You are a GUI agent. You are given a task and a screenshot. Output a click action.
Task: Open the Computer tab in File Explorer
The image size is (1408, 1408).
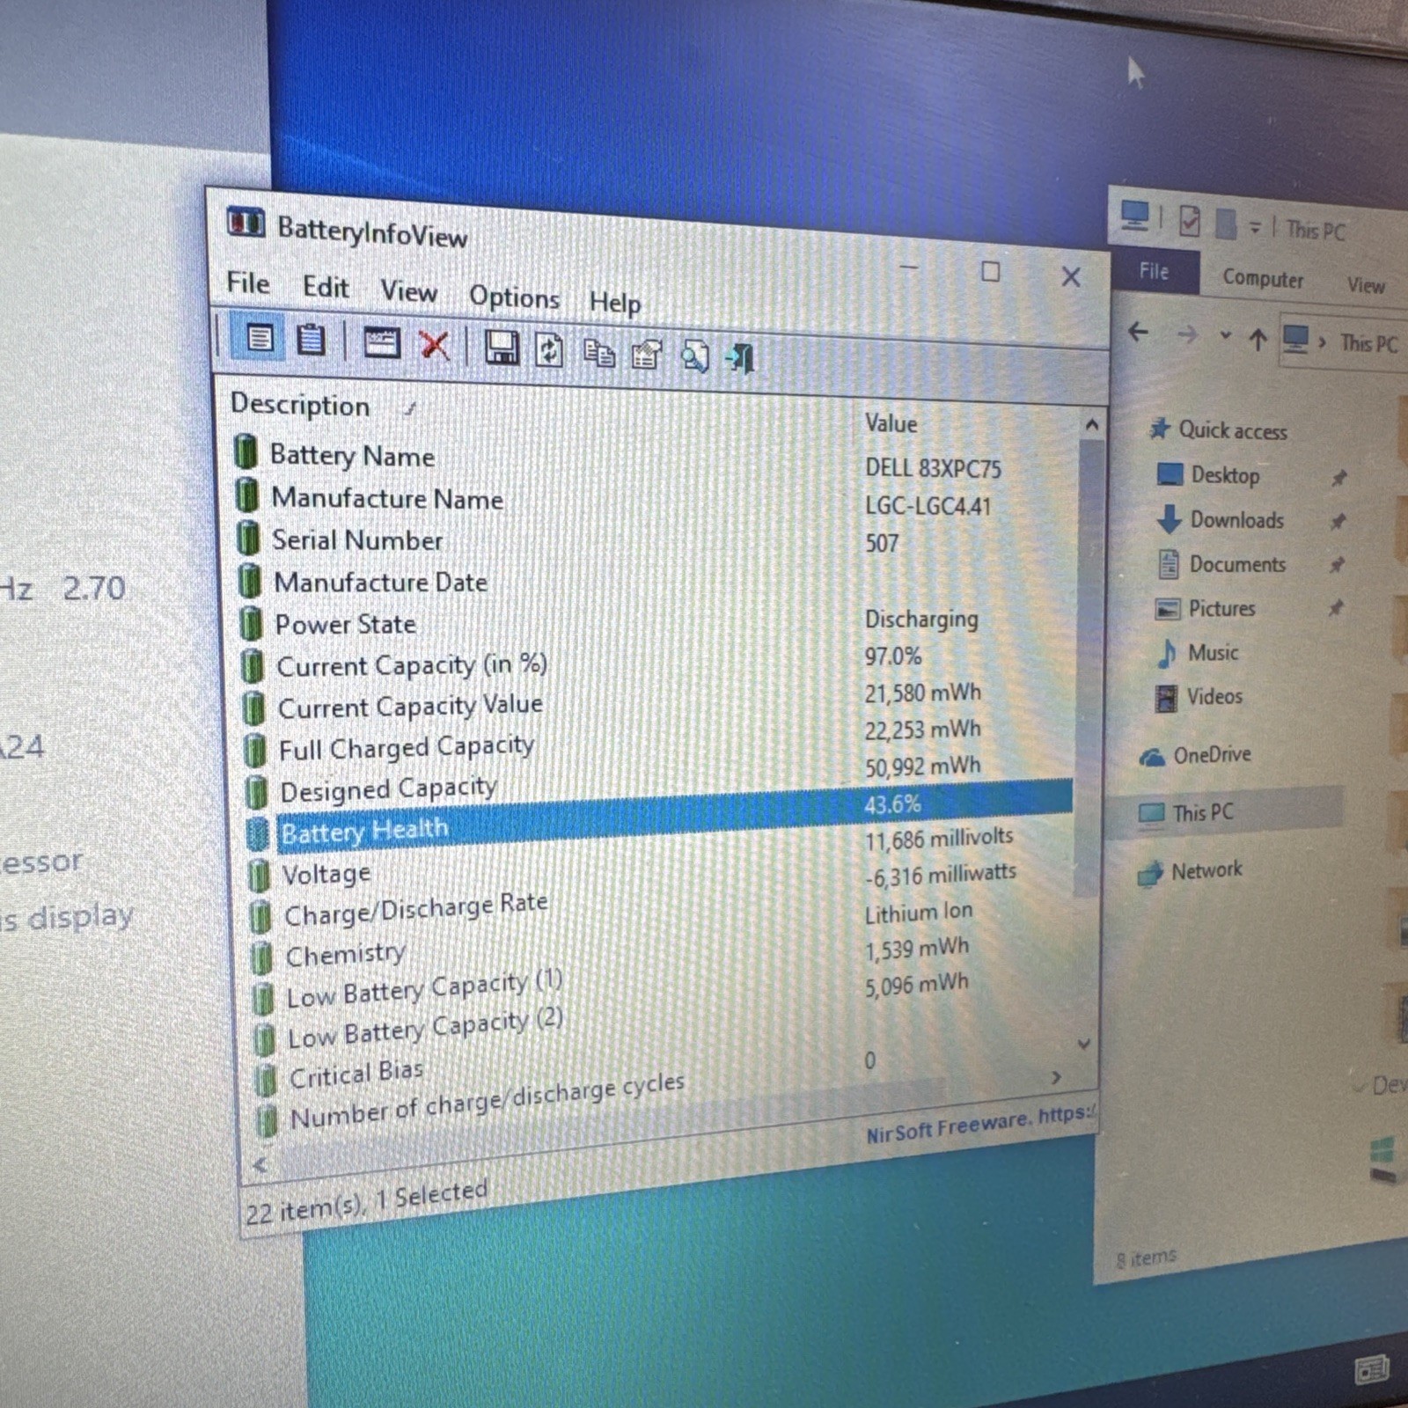[x=1263, y=279]
